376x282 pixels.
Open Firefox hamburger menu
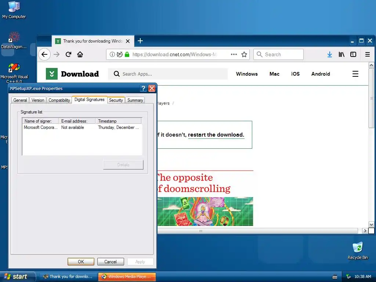(367, 54)
